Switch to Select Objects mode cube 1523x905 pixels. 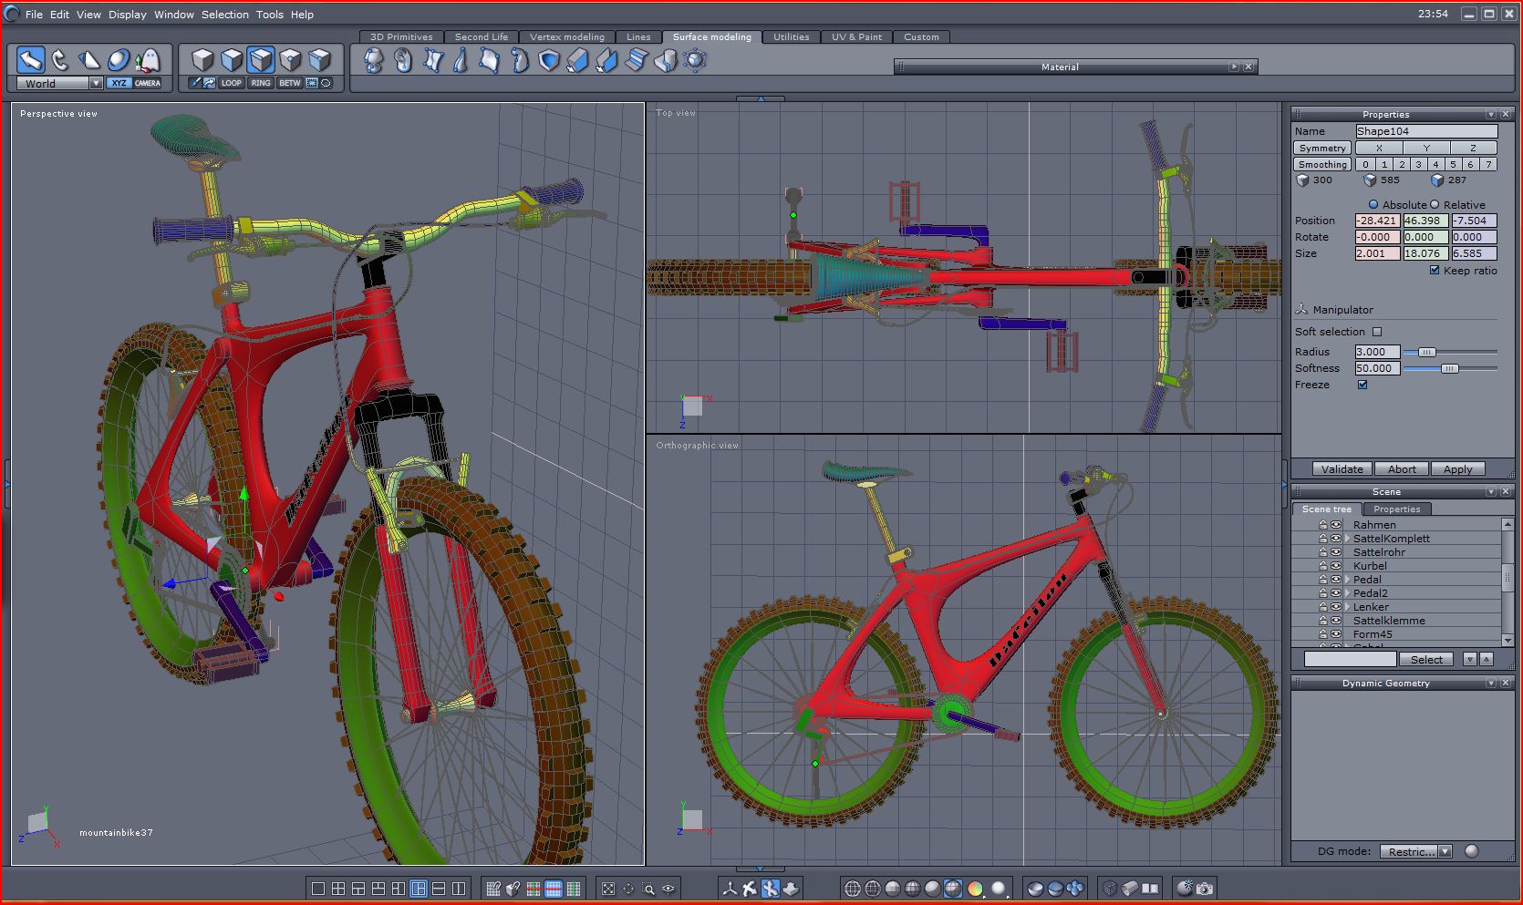click(202, 60)
